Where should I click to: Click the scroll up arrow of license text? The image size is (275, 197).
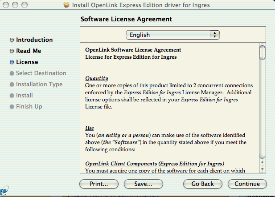(263, 162)
